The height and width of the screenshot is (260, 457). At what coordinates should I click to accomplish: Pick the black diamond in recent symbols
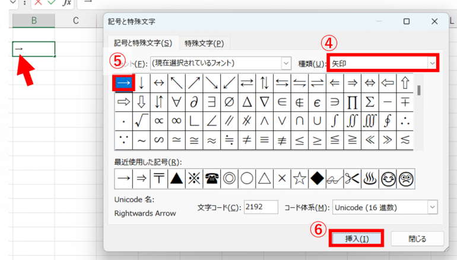tap(317, 179)
